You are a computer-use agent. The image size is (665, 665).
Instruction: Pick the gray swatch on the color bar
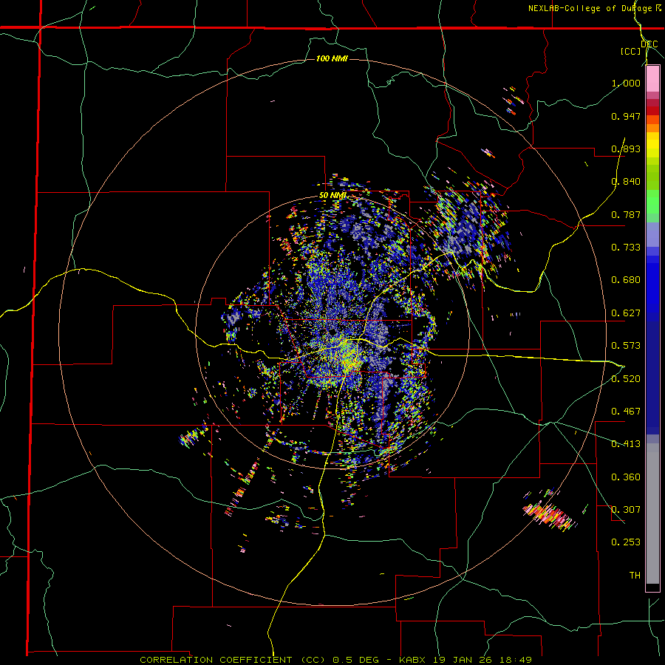point(652,514)
